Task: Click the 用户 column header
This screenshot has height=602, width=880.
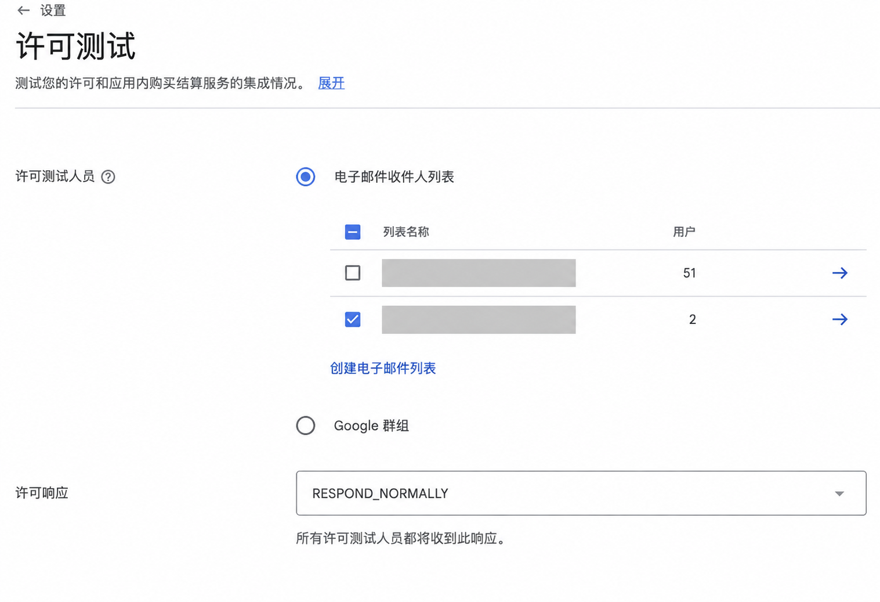Action: pyautogui.click(x=684, y=232)
